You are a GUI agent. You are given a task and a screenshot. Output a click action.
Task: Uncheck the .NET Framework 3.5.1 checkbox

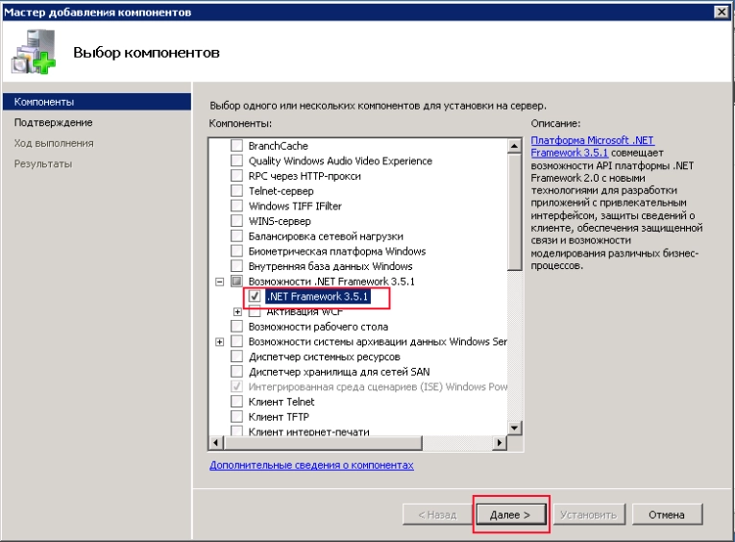[255, 296]
